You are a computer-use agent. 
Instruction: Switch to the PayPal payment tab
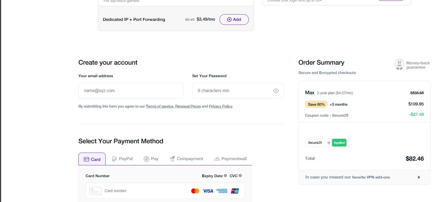pos(122,159)
